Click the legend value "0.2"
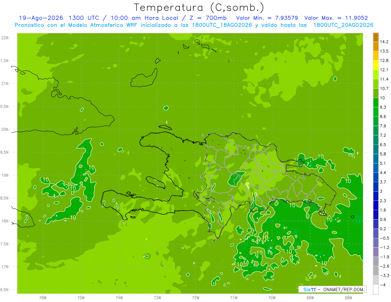Screen dimensions: 391x302 [x=383, y=229]
